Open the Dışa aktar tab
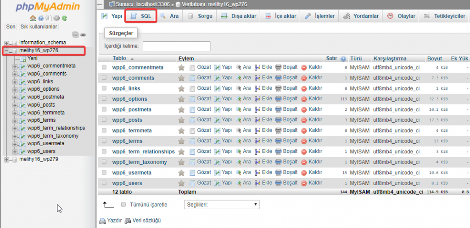This screenshot has height=228, width=470. point(239,16)
